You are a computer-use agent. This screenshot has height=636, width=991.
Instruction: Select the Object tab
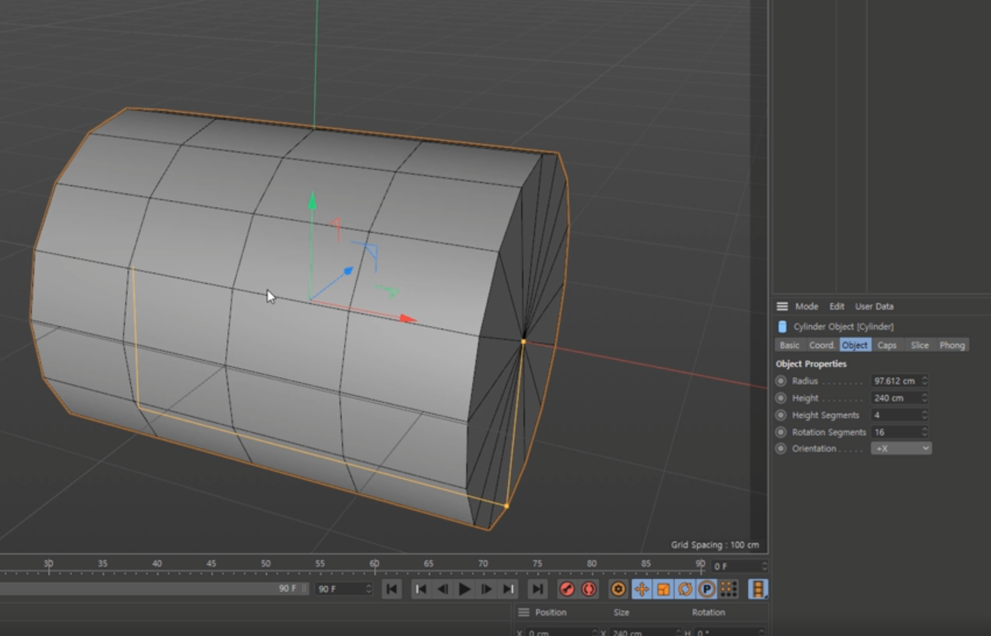pyautogui.click(x=855, y=345)
